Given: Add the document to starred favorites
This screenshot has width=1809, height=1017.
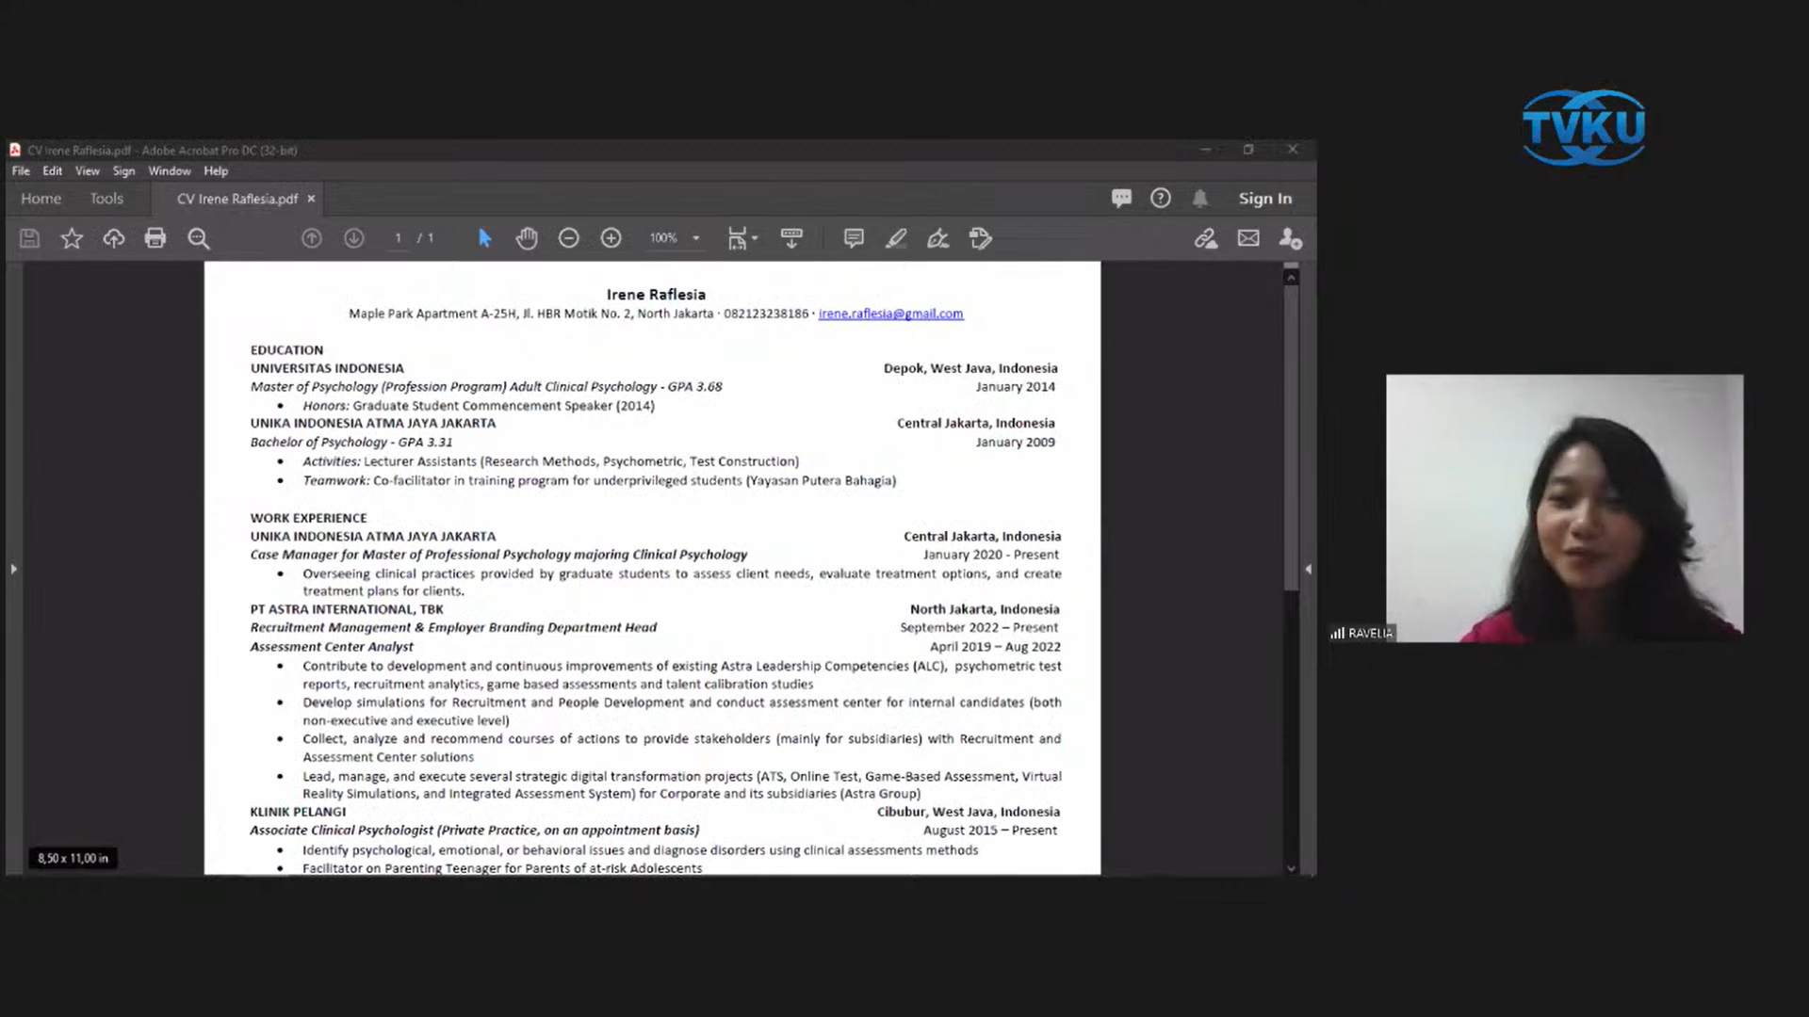Looking at the screenshot, I should click(72, 238).
